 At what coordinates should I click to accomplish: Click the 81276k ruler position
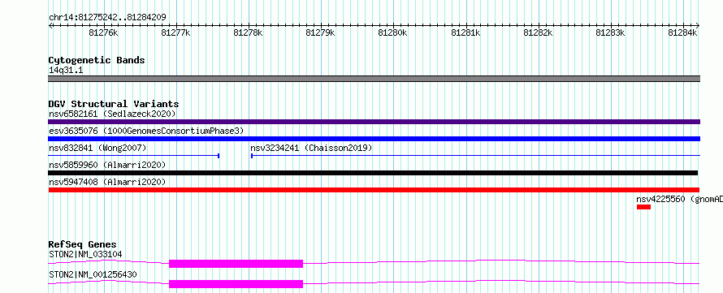104,32
